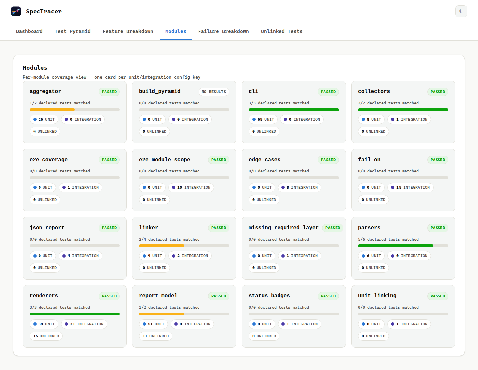Select the 65 UNIT chip in cli
This screenshot has width=478, height=370.
click(263, 119)
